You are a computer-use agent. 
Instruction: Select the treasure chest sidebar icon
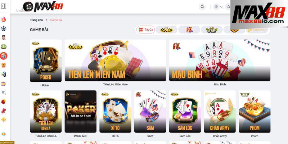coord(4,65)
